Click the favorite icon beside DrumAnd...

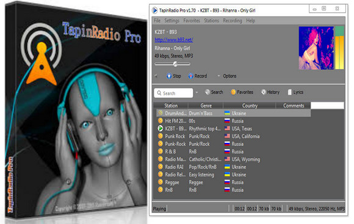click(x=161, y=113)
